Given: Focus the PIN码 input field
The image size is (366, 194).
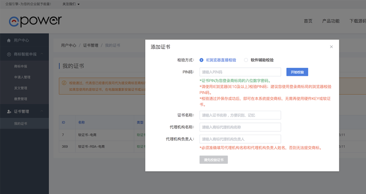Looking at the screenshot, I should 240,72.
